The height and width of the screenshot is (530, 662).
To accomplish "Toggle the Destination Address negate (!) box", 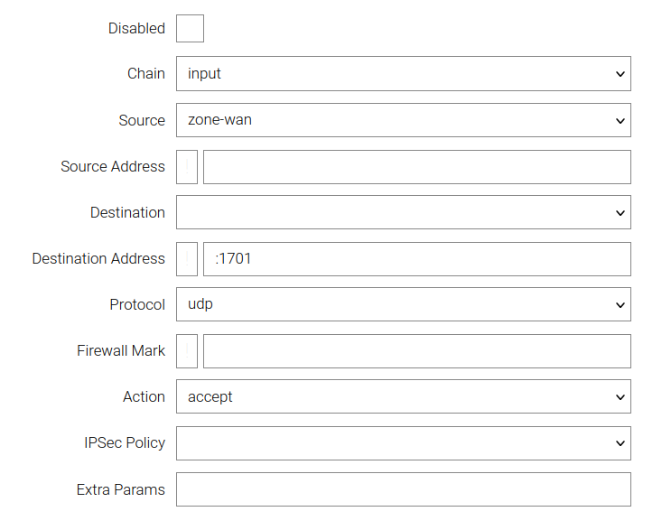I will (187, 259).
